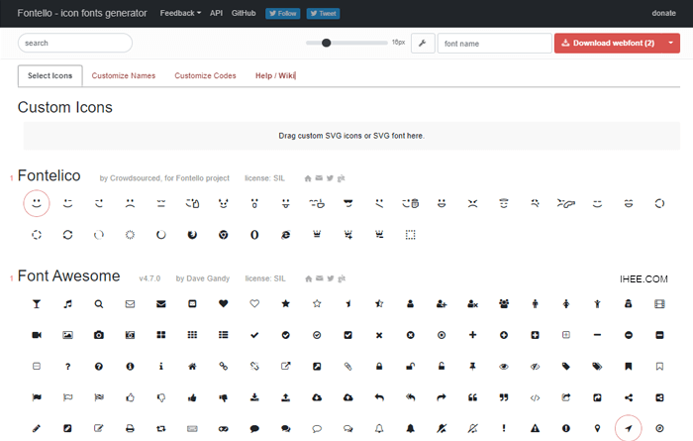Focus the search input field
Image resolution: width=693 pixels, height=441 pixels.
(75, 43)
